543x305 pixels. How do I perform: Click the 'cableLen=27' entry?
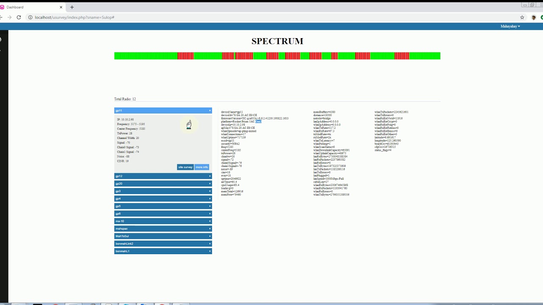coord(321,182)
